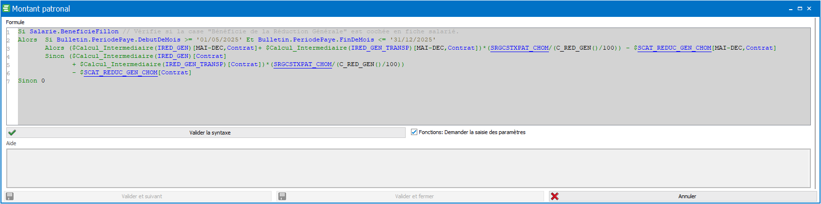
Task: Click inside the Aide text area
Action: click(x=408, y=168)
